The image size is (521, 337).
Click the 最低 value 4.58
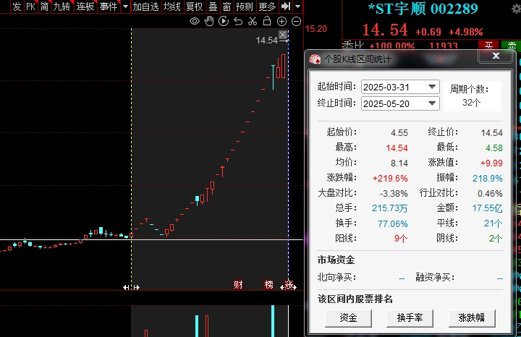pos(494,148)
